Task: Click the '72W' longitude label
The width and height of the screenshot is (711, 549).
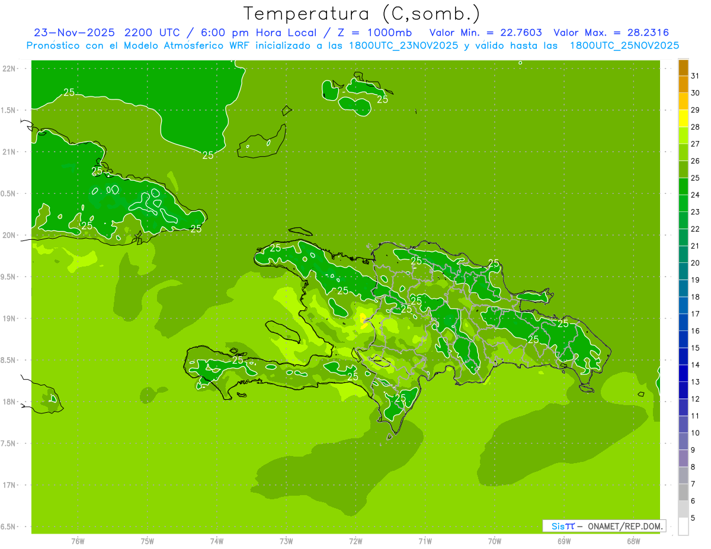Action: click(x=355, y=541)
